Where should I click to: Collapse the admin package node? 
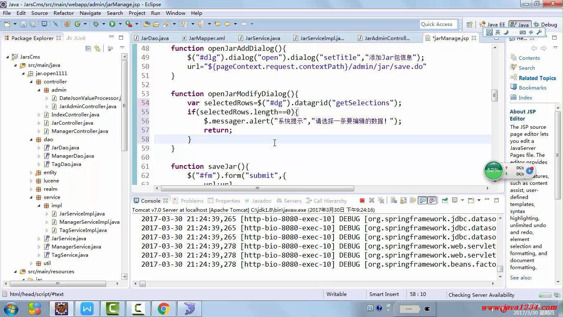coord(39,90)
